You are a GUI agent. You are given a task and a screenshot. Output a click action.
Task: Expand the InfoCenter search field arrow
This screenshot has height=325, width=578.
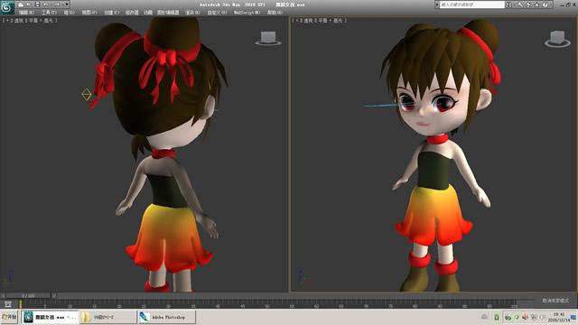pos(437,5)
